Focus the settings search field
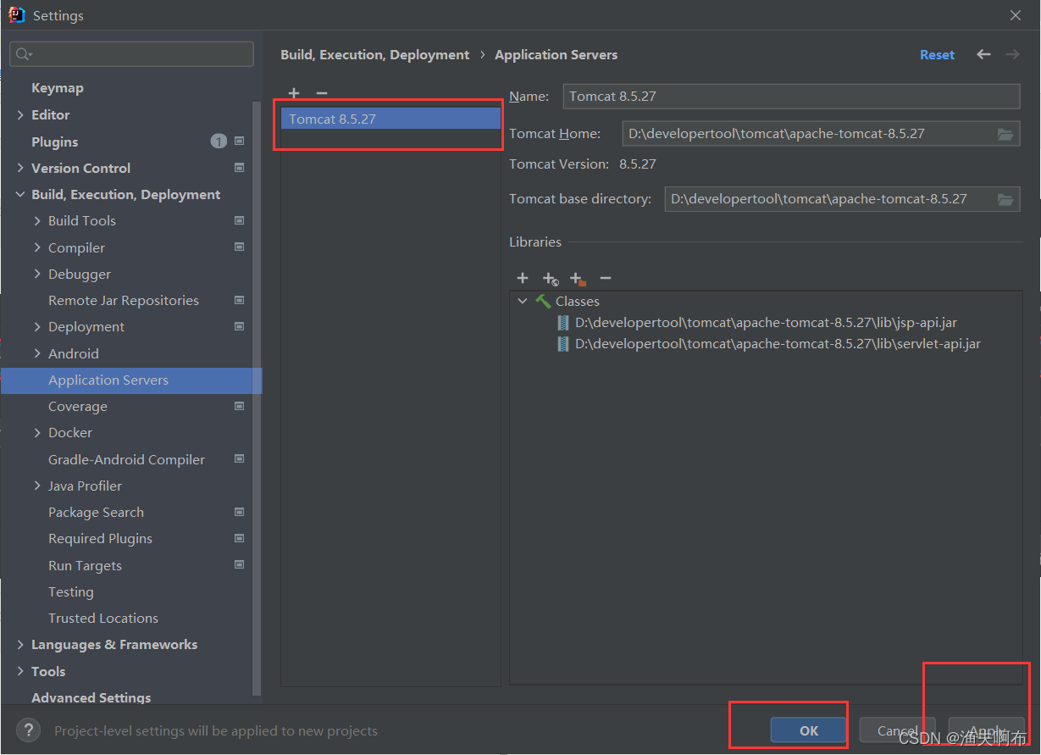This screenshot has height=755, width=1041. (131, 54)
